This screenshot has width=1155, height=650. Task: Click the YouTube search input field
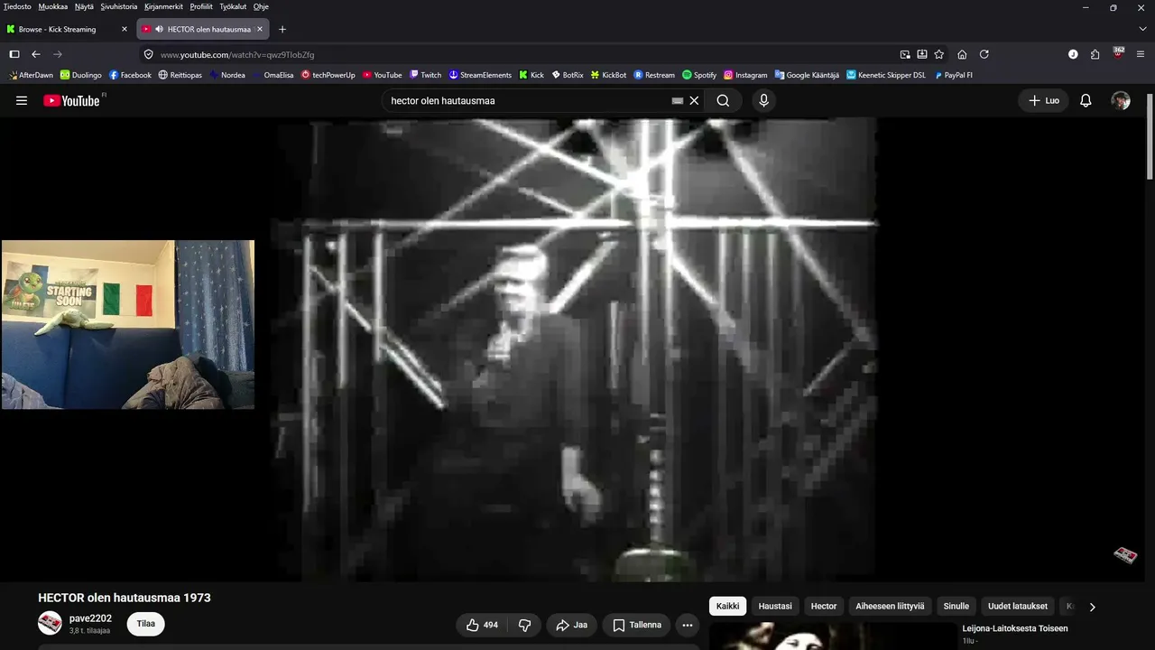click(528, 100)
